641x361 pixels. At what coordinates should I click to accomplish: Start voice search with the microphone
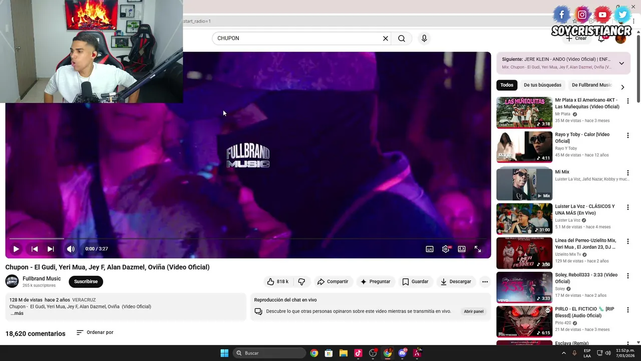(424, 38)
